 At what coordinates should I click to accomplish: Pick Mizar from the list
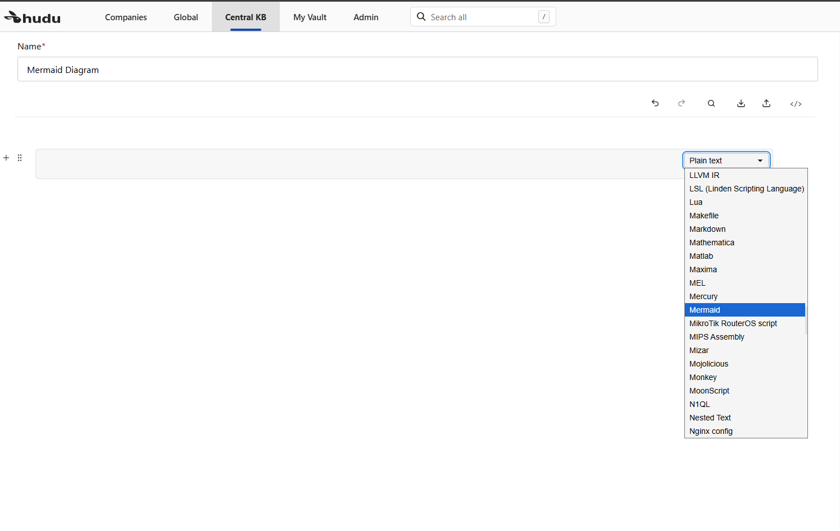point(745,350)
